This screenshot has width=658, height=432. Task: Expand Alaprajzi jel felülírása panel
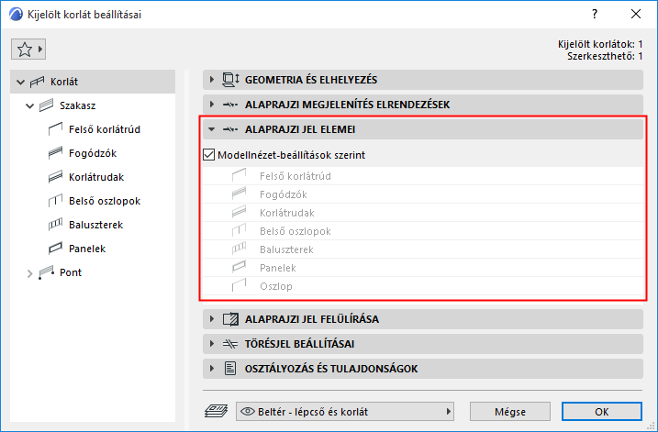pos(211,319)
